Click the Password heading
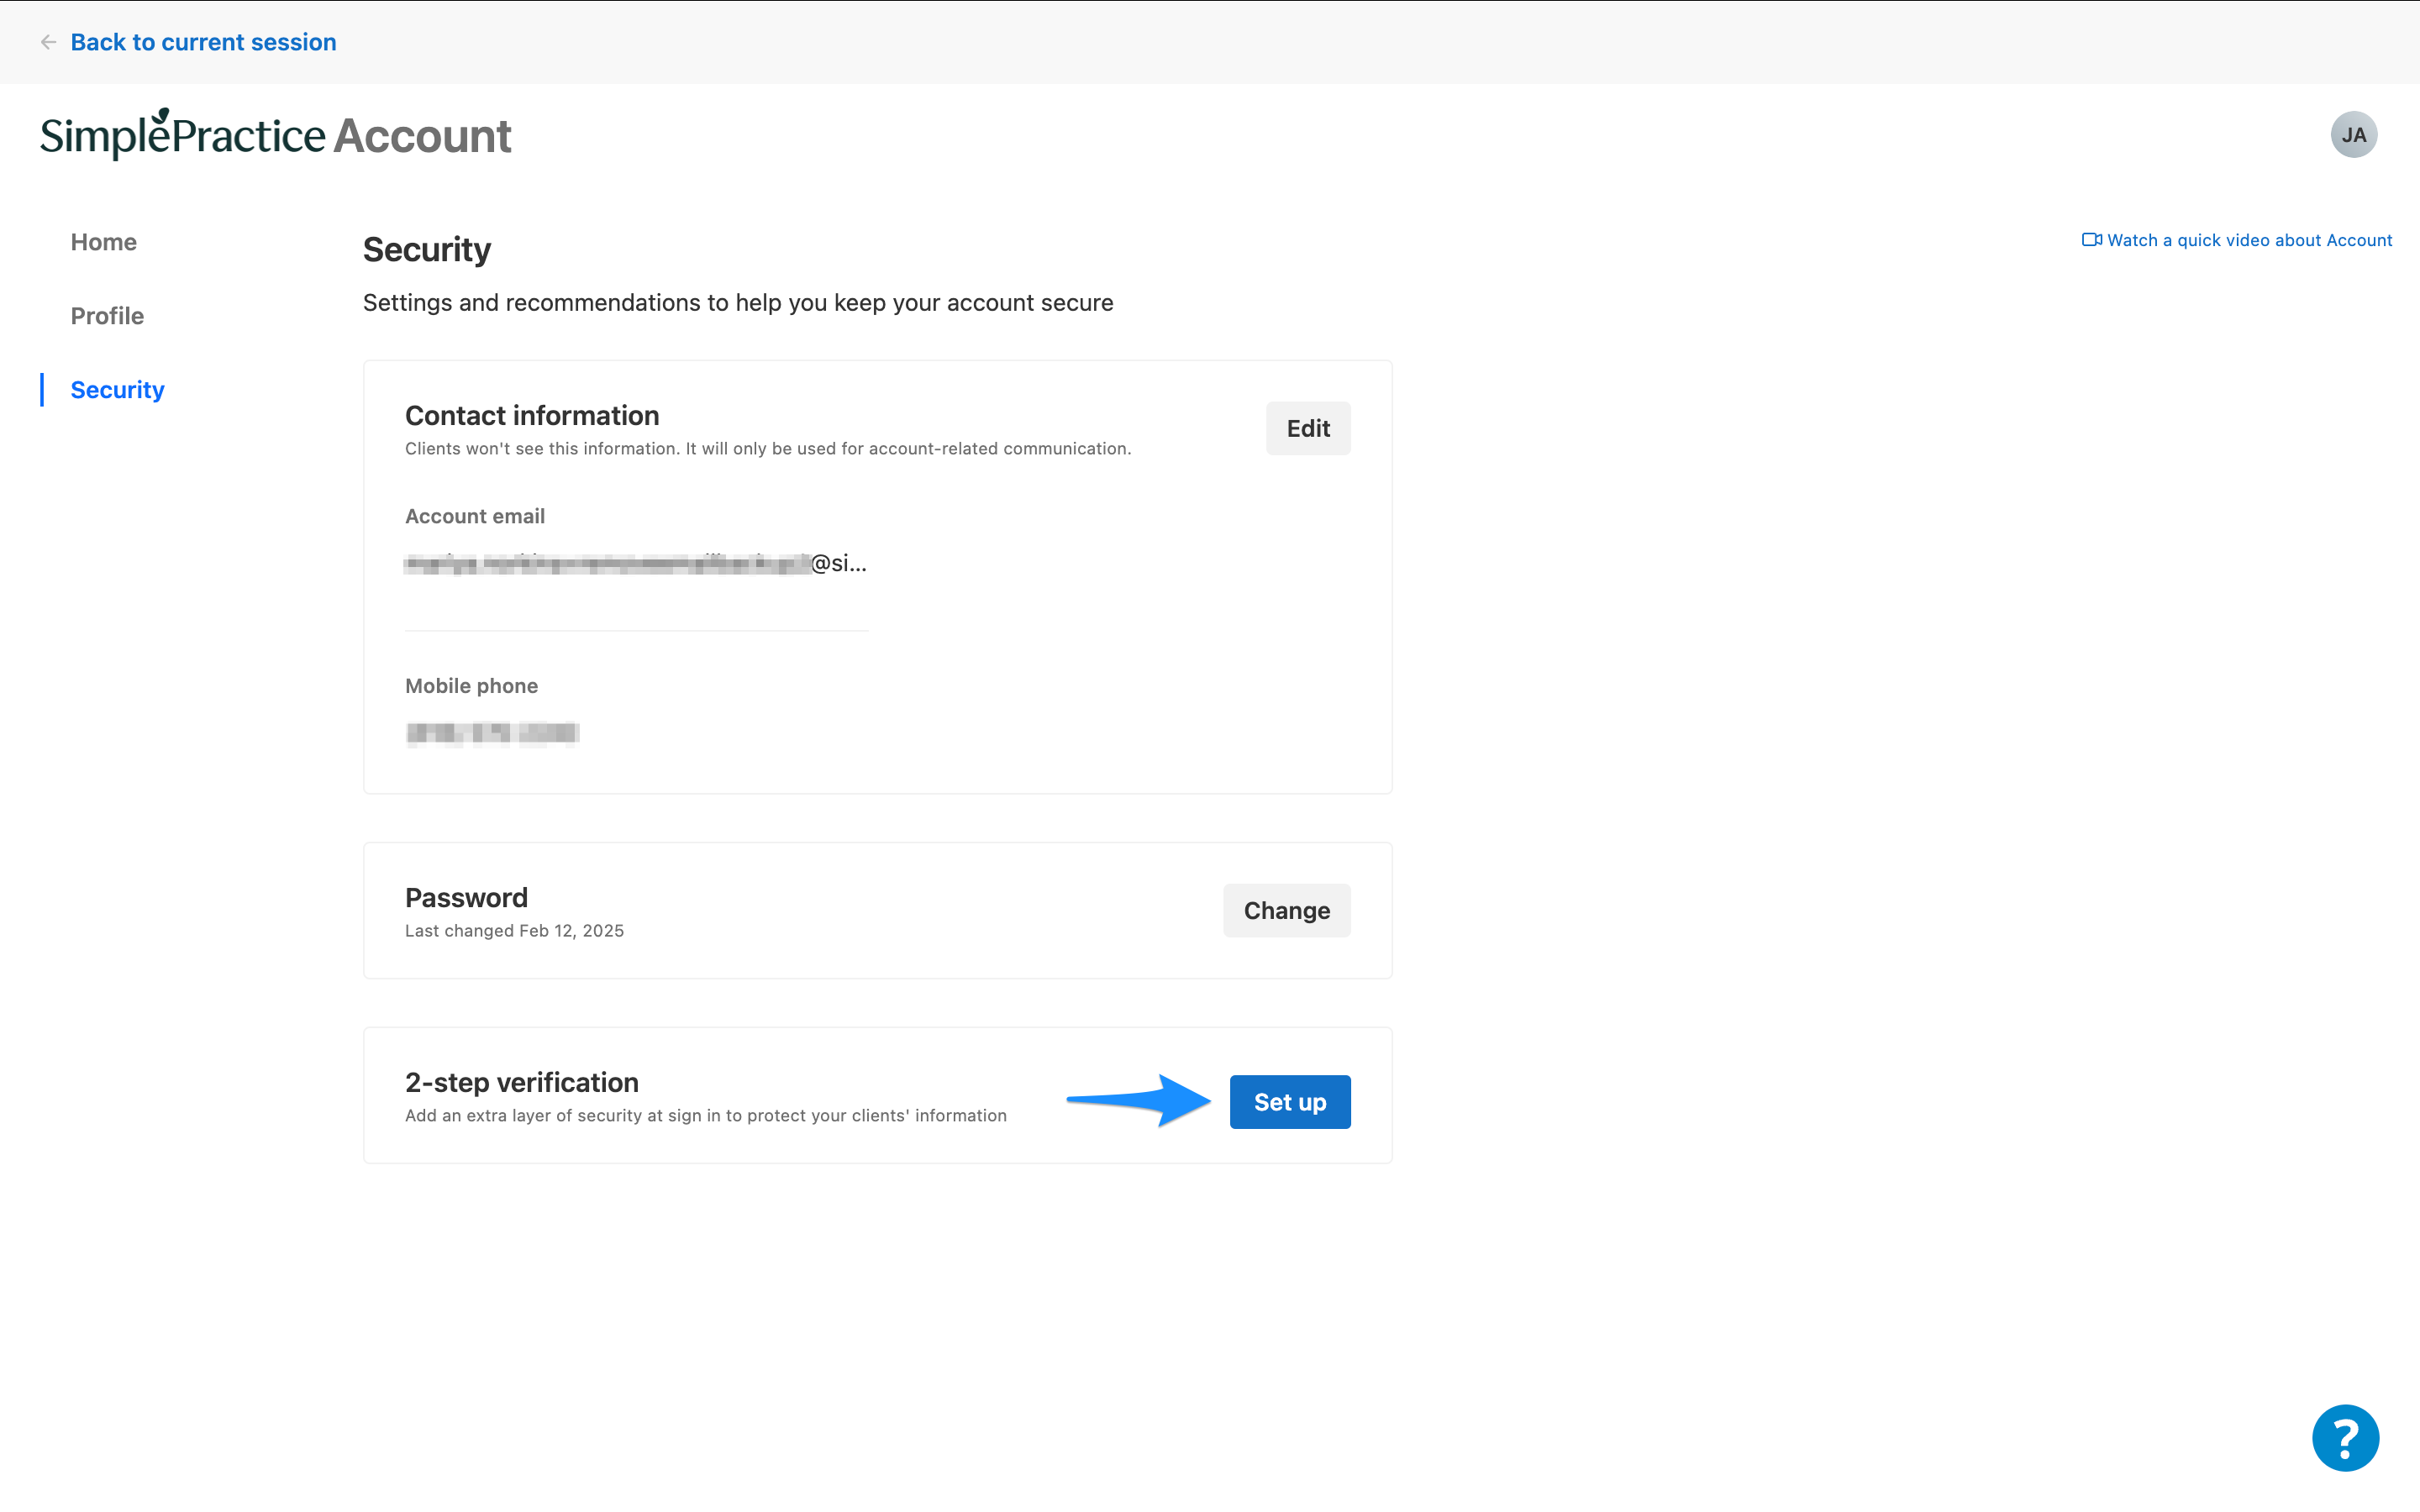Viewport: 2420px width, 1512px height. (x=466, y=898)
